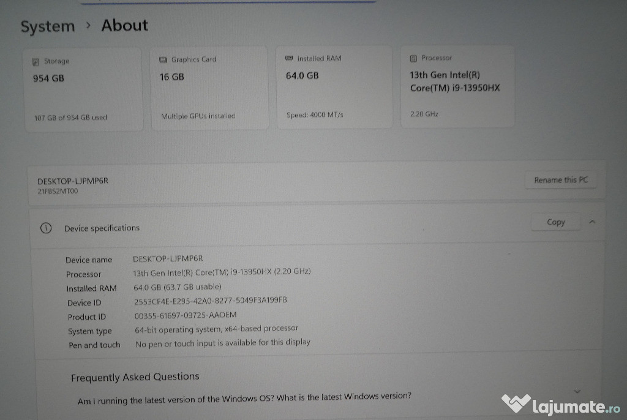
Task: Click the Frequently Asked Questions heading
Action: (x=135, y=377)
